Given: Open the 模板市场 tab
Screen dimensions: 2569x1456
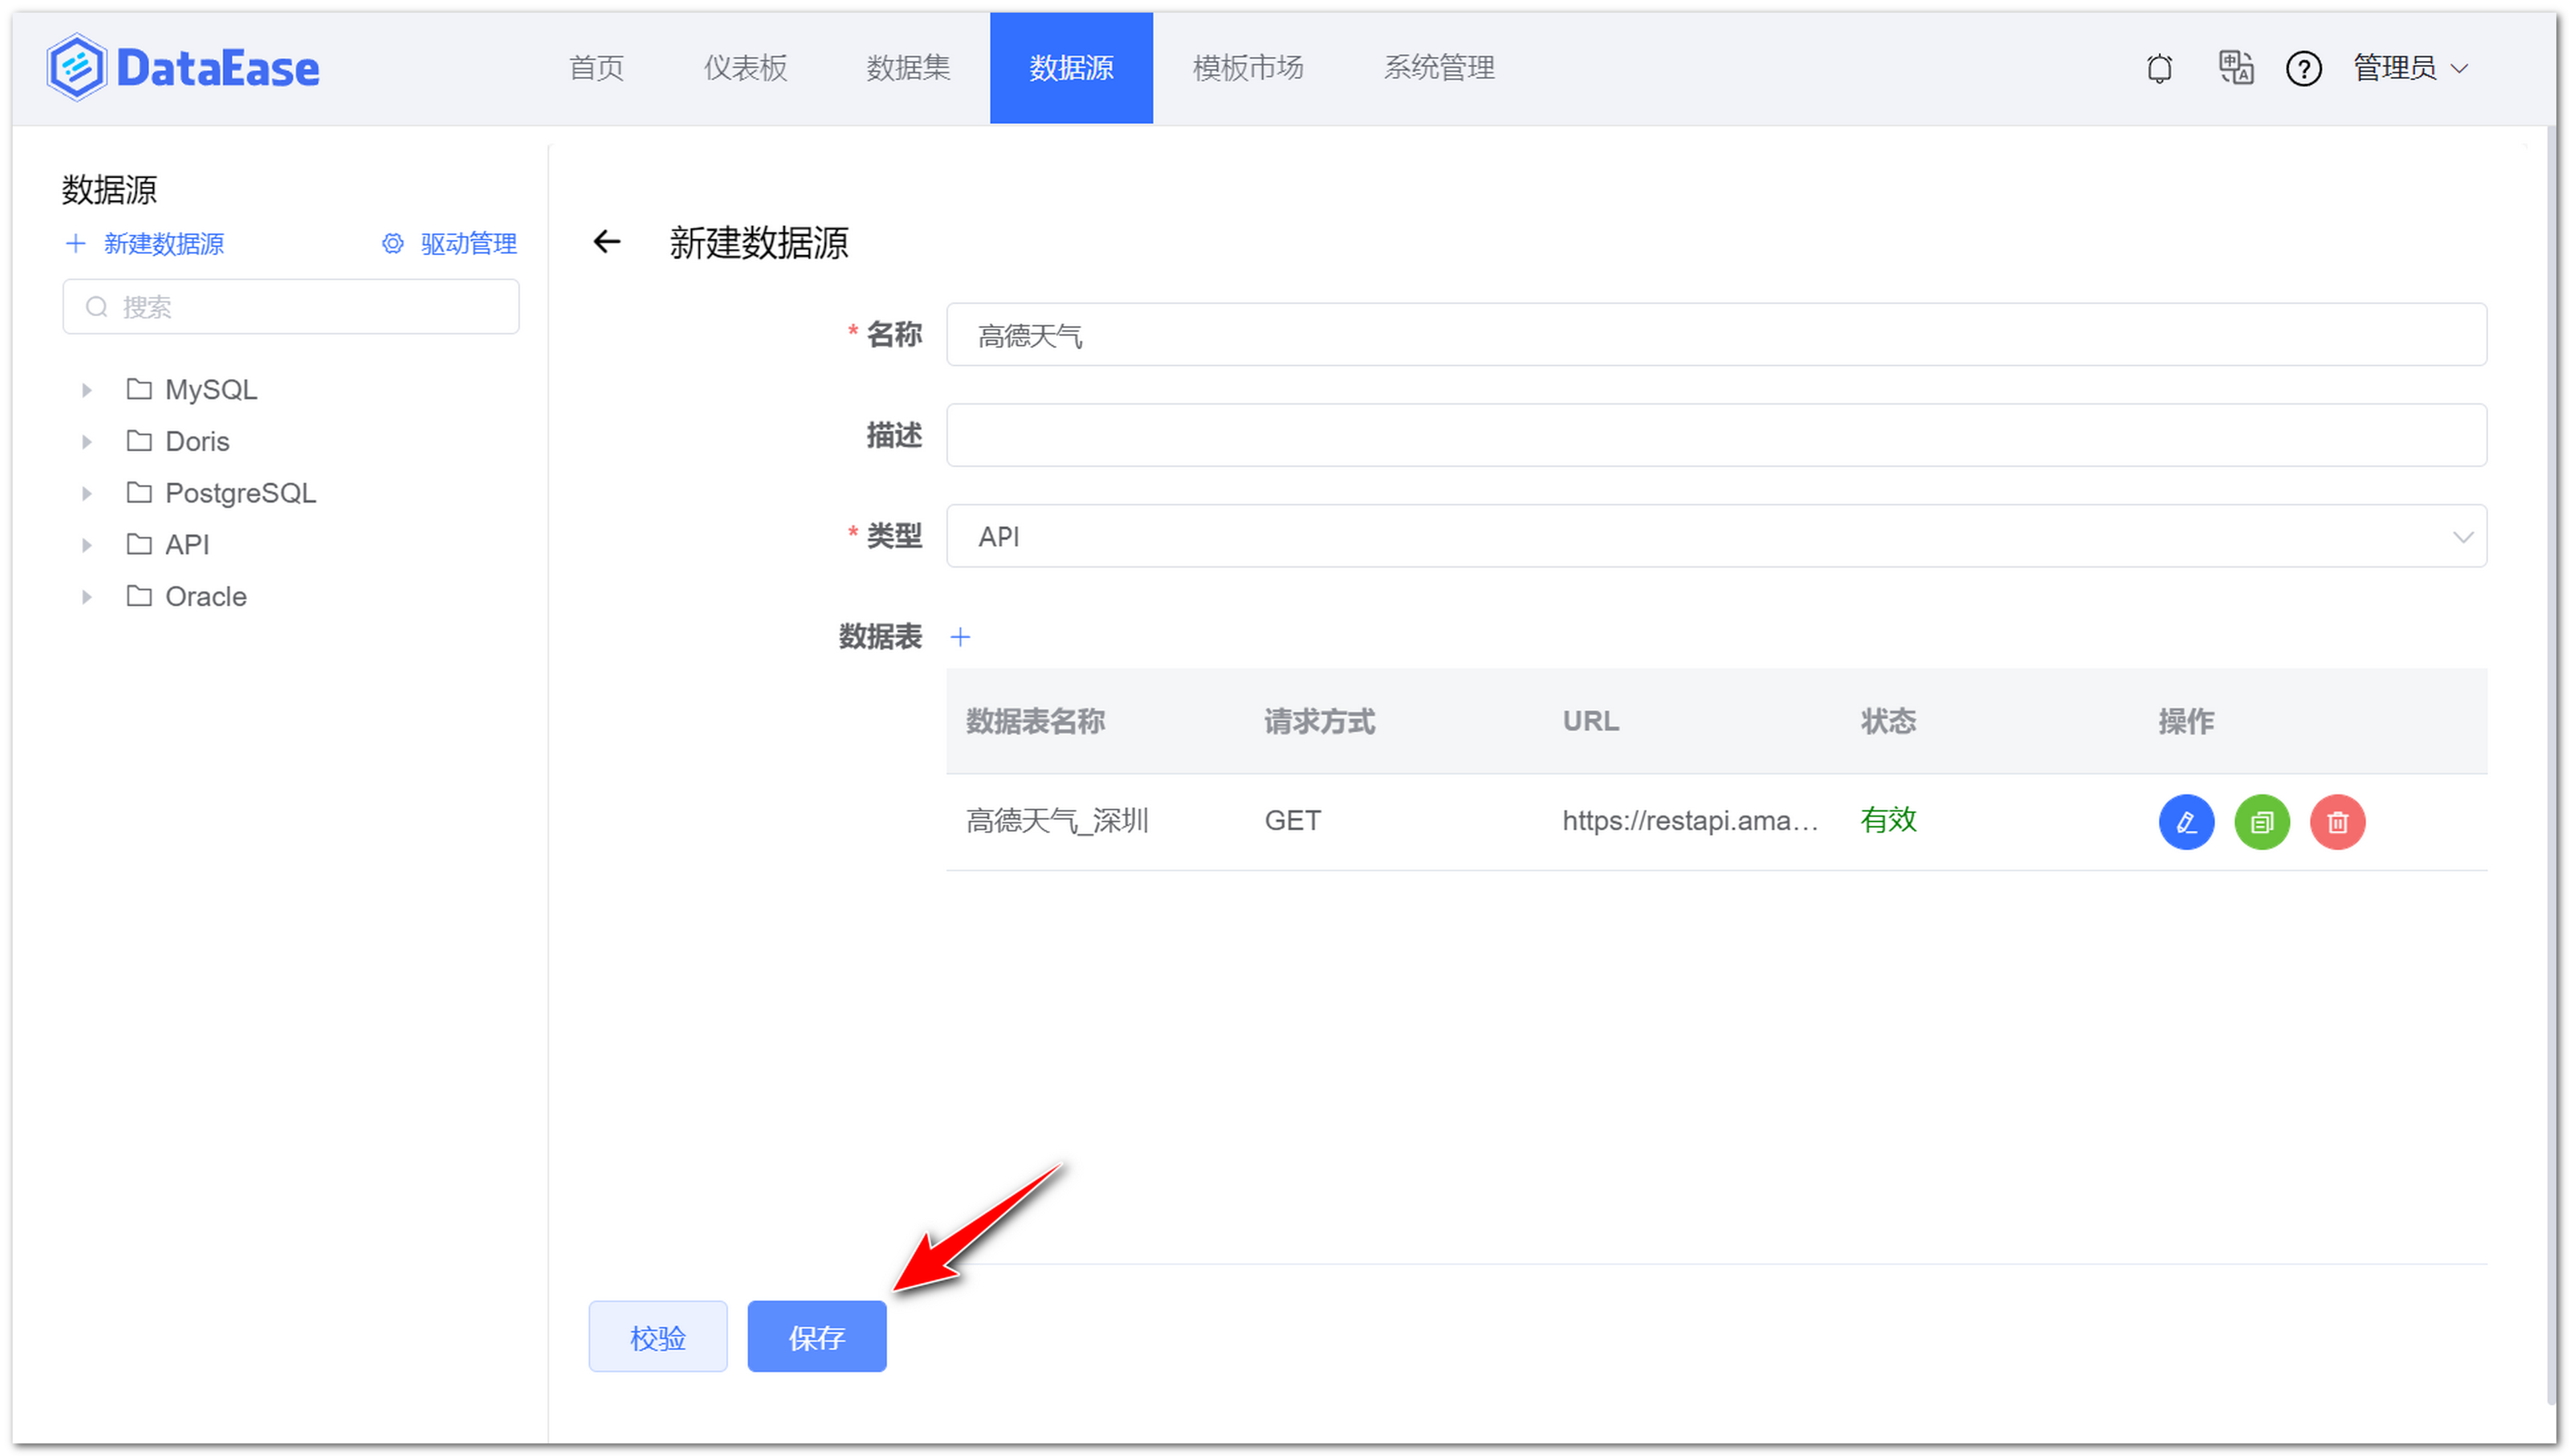Looking at the screenshot, I should click(x=1246, y=68).
